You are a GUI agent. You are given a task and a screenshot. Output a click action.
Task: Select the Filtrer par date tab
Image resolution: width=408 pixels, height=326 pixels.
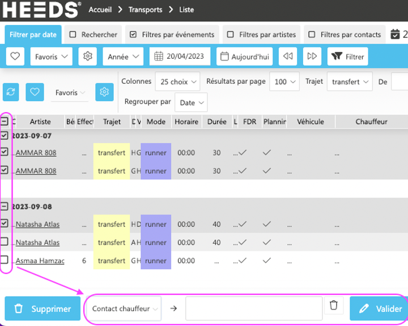[33, 35]
